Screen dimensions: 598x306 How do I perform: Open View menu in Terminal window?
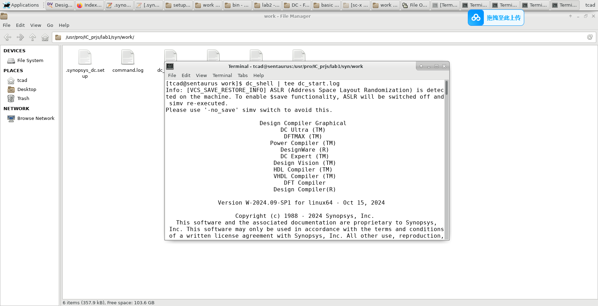coord(201,75)
